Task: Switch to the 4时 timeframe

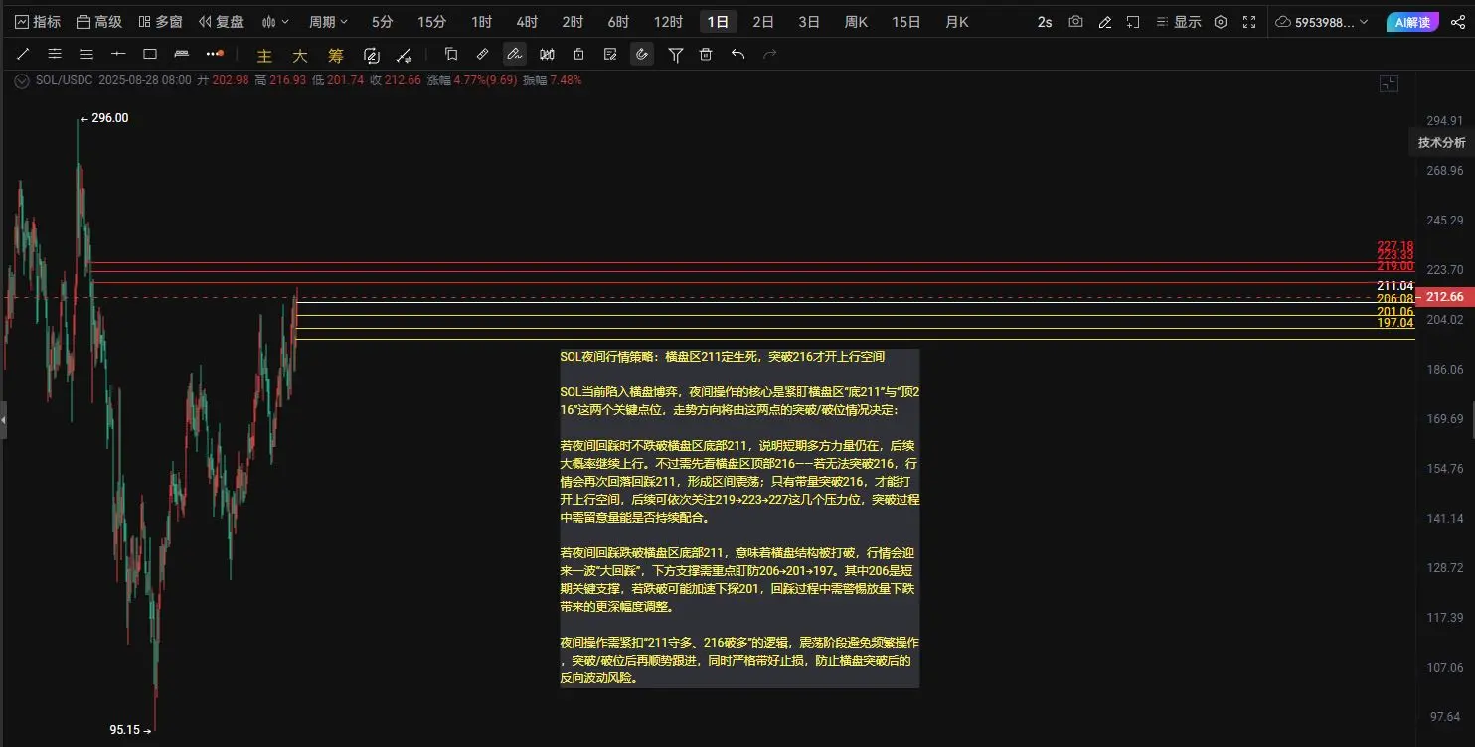Action: coord(527,21)
